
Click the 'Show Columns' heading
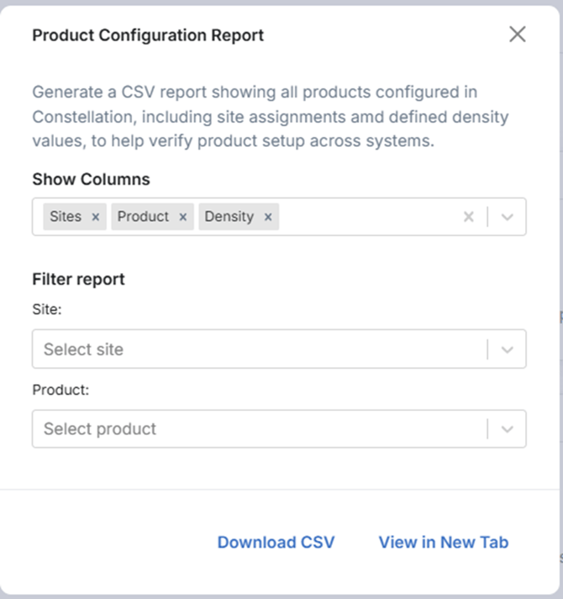(91, 180)
